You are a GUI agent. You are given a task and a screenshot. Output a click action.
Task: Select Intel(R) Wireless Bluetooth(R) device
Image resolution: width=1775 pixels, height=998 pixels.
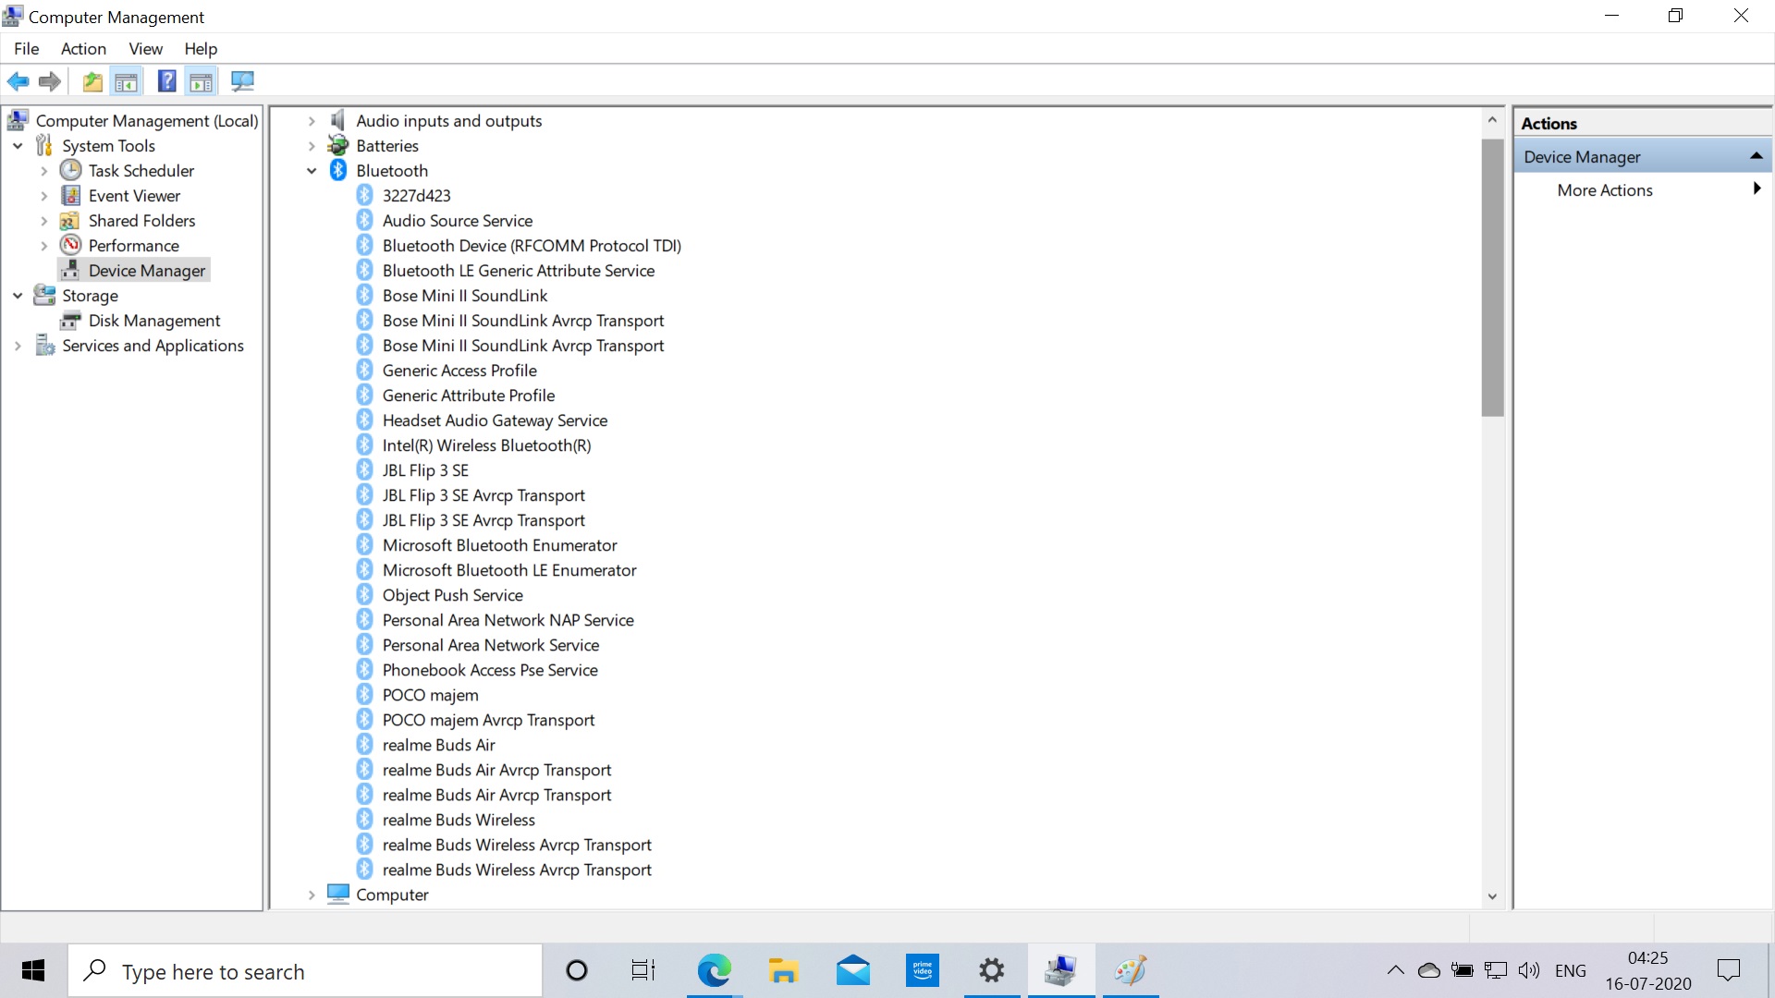click(x=487, y=444)
